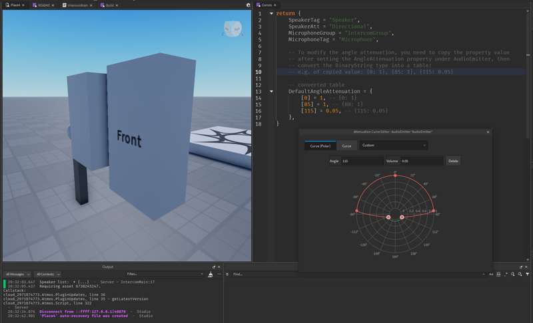Click the Find input field

[357, 274]
